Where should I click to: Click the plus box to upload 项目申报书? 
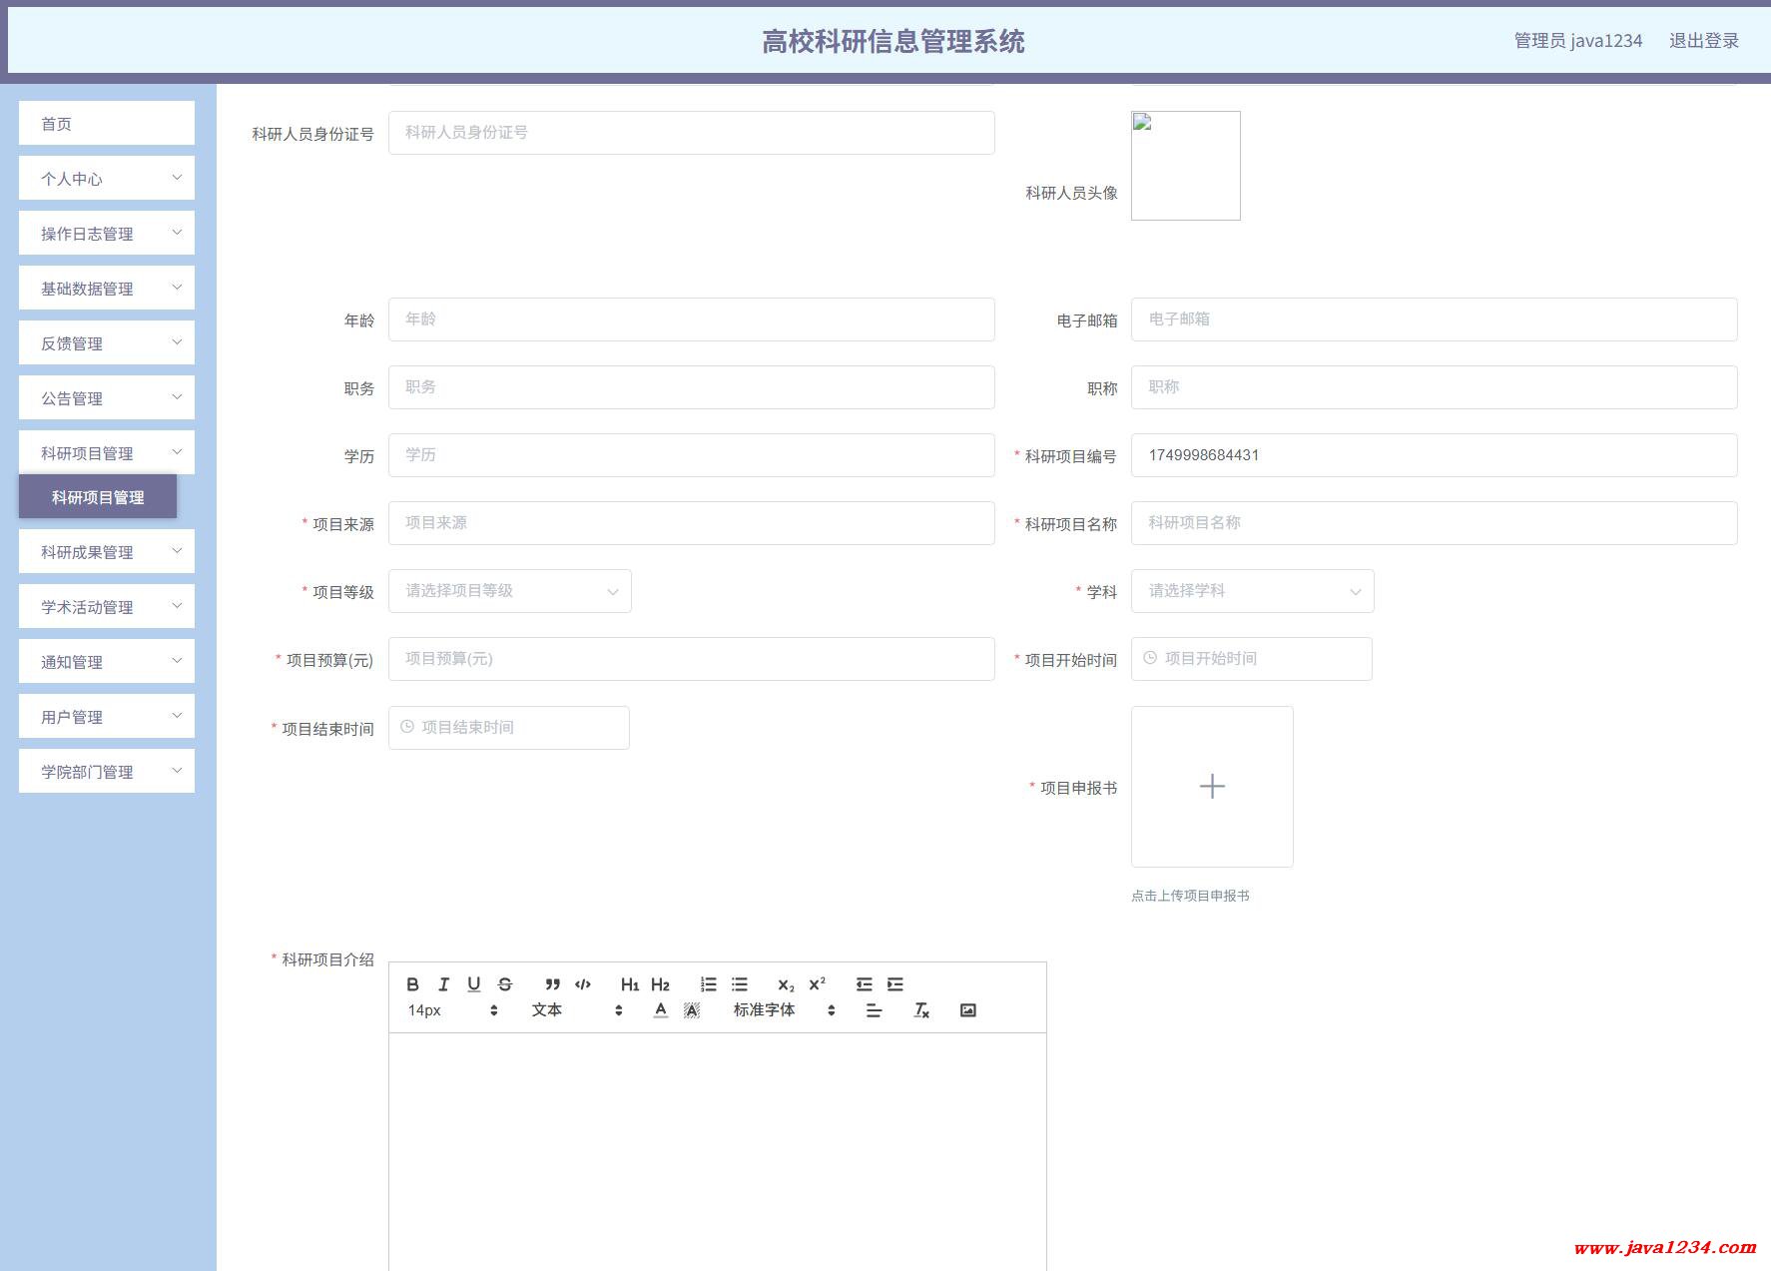1211,787
